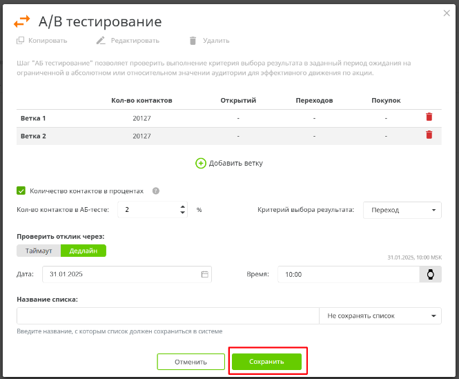
Task: Open Критерий выбора результата dropdown
Action: pos(402,210)
